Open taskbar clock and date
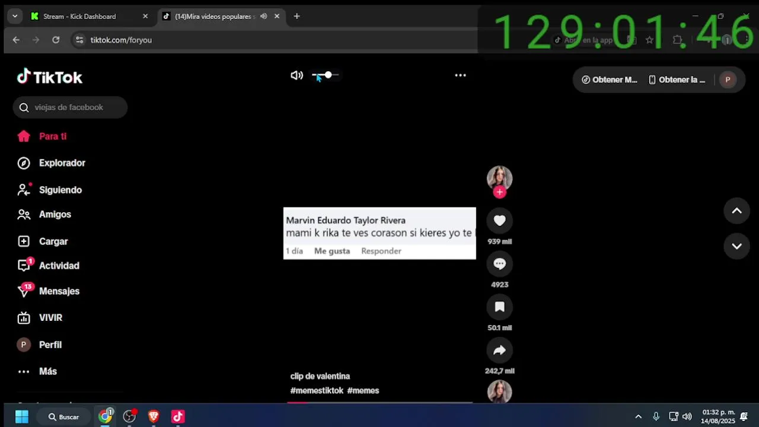Viewport: 759px width, 427px height. 717,417
